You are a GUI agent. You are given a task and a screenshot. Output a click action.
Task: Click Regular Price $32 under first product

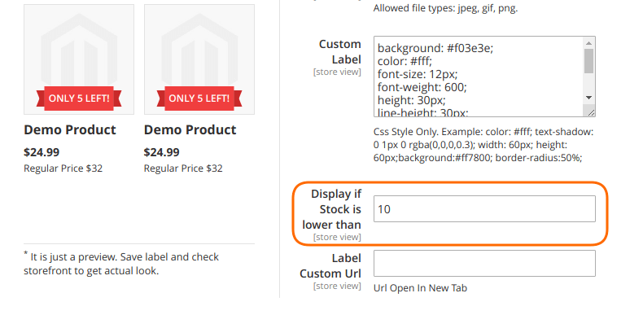(x=63, y=168)
